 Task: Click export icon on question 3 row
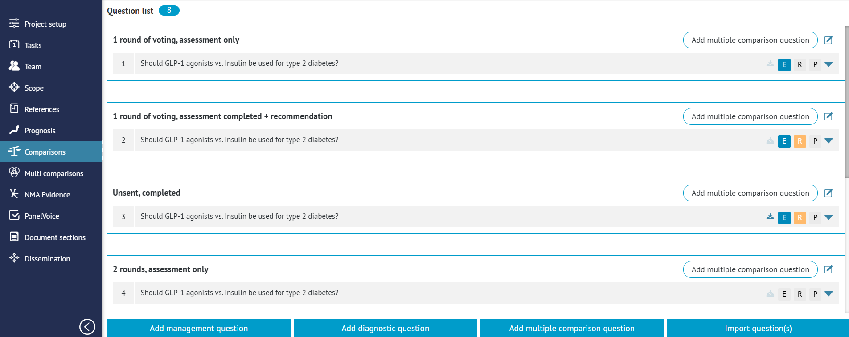click(x=770, y=217)
